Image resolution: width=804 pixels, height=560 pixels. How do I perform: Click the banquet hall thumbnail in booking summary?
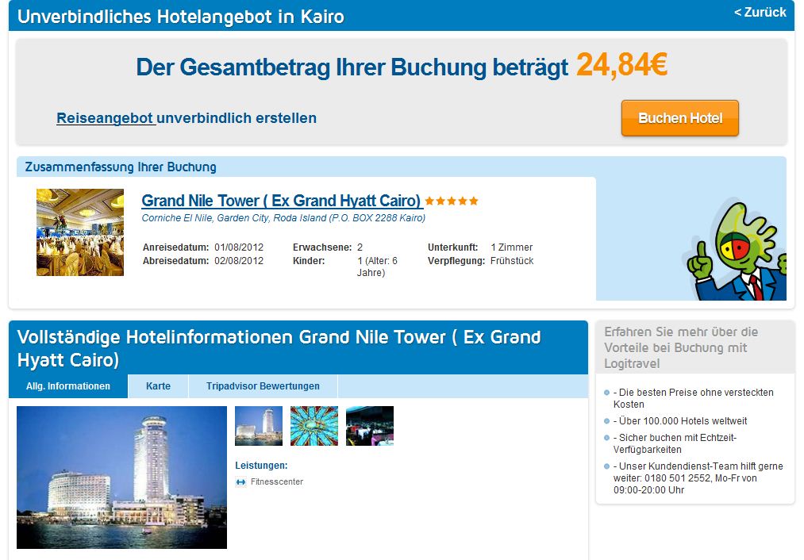click(80, 232)
